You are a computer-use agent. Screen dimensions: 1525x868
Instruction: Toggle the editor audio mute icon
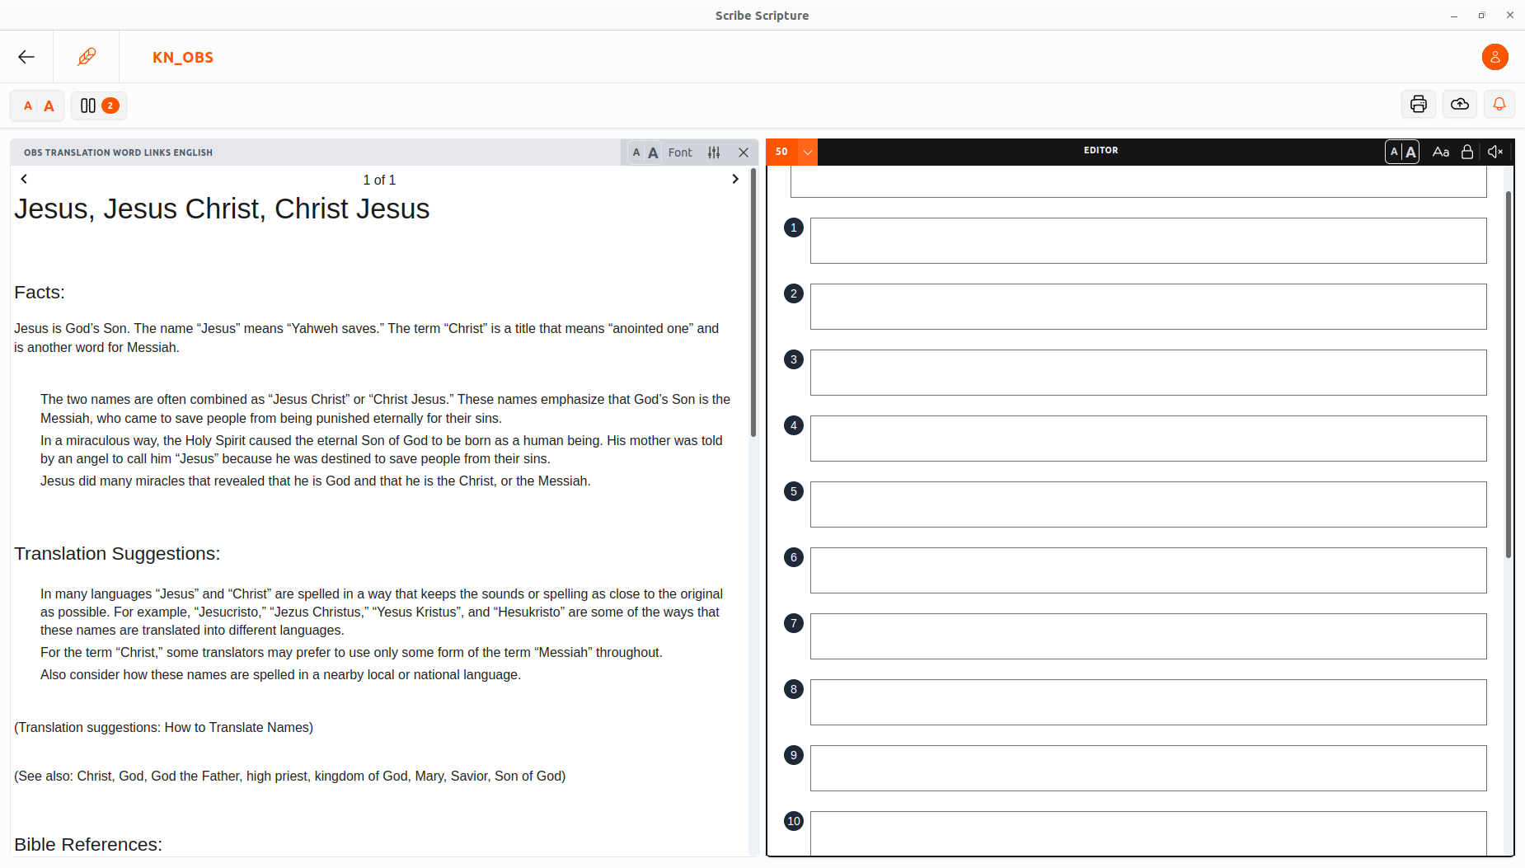pyautogui.click(x=1495, y=152)
